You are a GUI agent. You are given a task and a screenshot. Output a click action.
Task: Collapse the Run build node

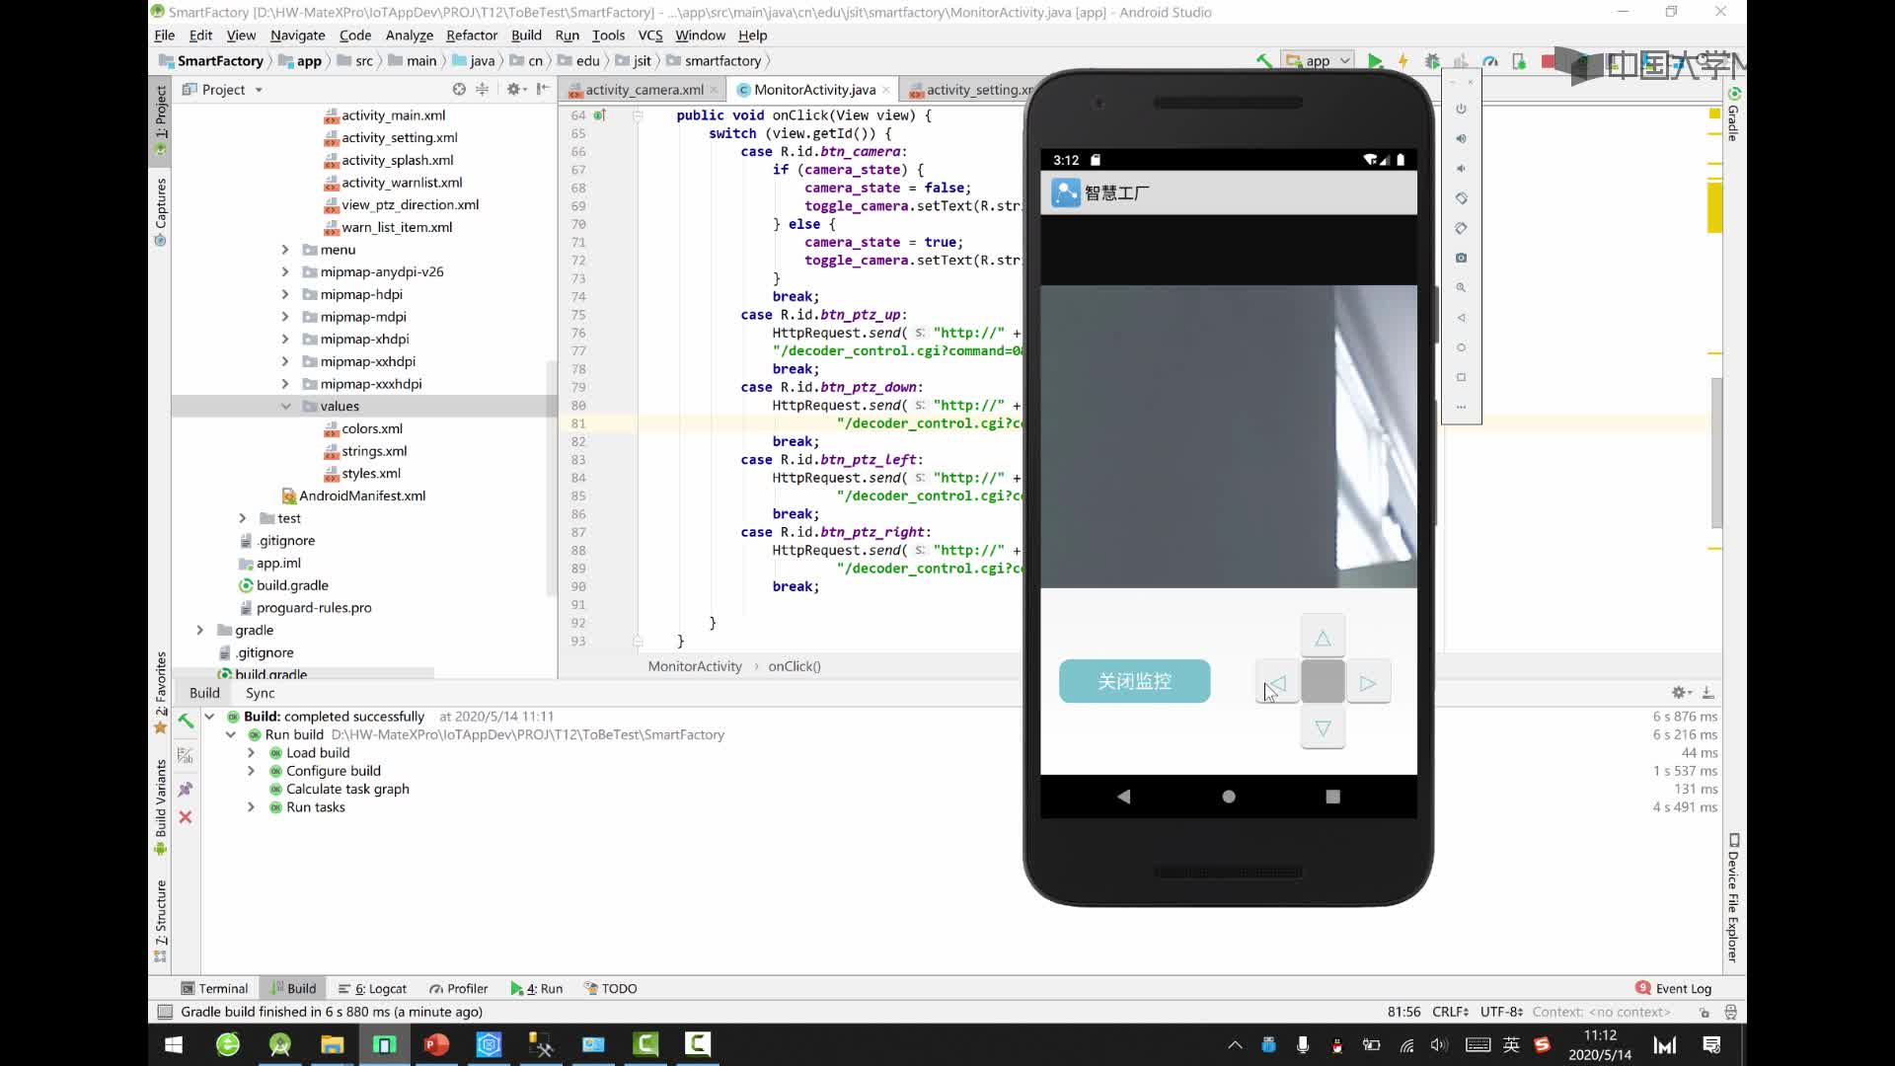click(x=230, y=735)
